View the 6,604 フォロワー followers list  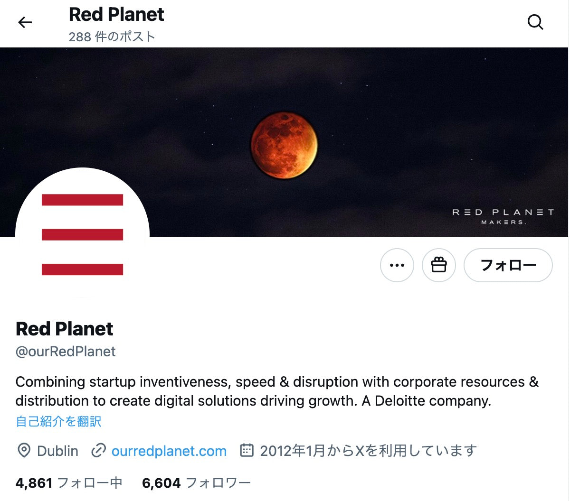tap(196, 483)
